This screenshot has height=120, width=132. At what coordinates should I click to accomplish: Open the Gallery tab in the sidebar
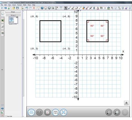(x=3, y=20)
